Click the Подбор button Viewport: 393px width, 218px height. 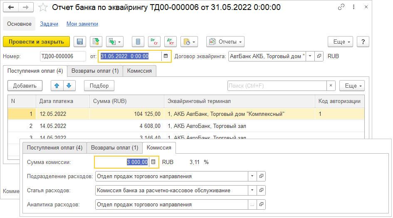point(99,86)
